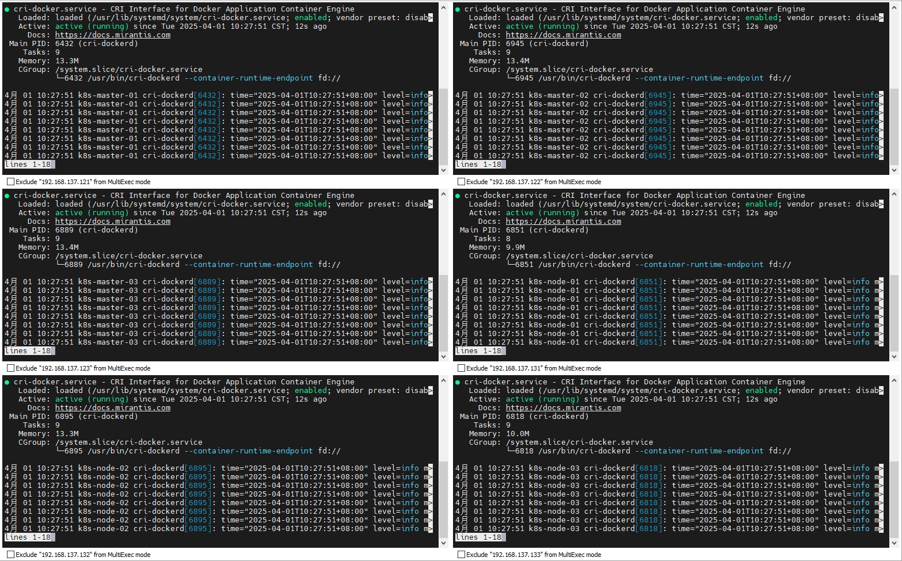Tick the Exclude "192.168.137.122" checkbox
Image resolution: width=902 pixels, height=561 pixels.
coord(461,182)
